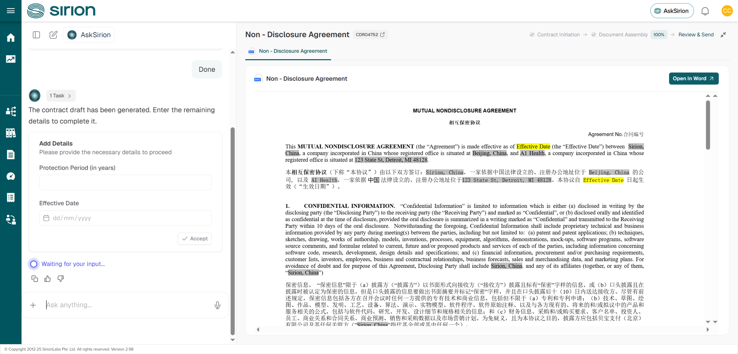Click the microphone icon in chat input
This screenshot has height=354, width=738.
(x=217, y=305)
